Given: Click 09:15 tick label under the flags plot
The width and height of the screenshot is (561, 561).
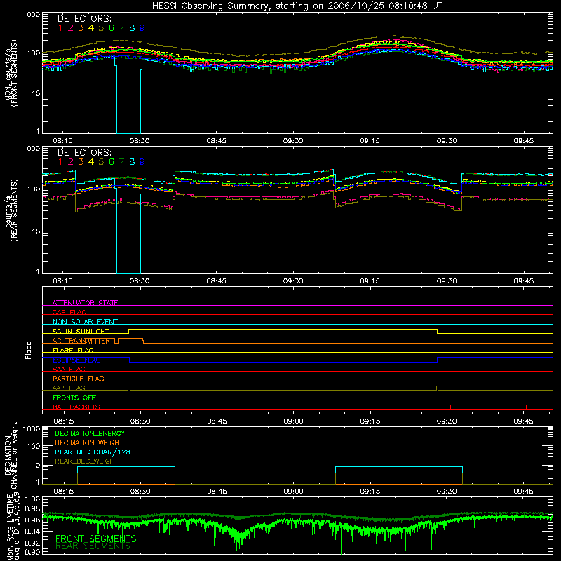Looking at the screenshot, I should pos(370,421).
